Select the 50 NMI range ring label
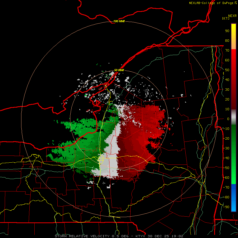 pos(119,70)
